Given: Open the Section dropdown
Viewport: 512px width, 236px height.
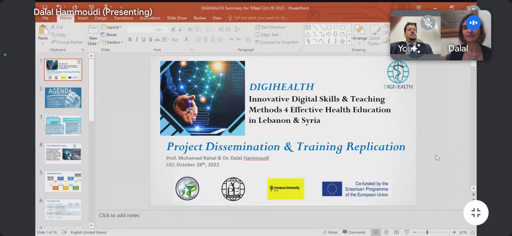Looking at the screenshot, I should click(112, 42).
